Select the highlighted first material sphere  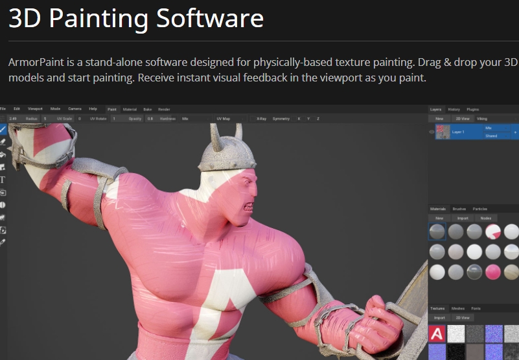(437, 231)
